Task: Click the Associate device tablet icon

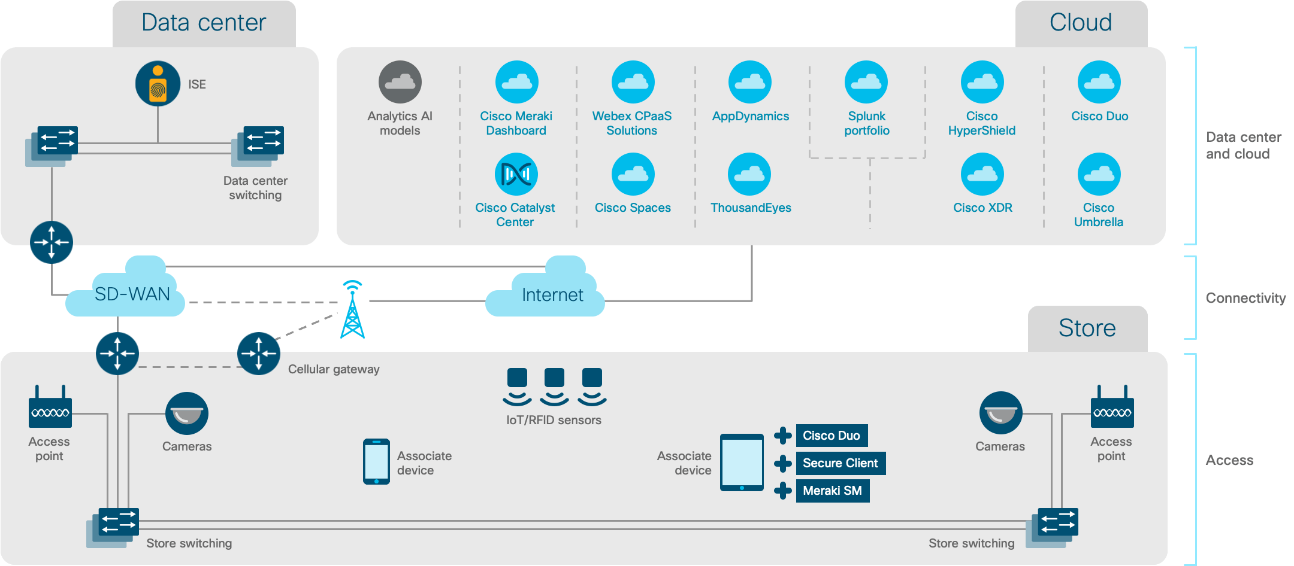Action: pyautogui.click(x=742, y=462)
